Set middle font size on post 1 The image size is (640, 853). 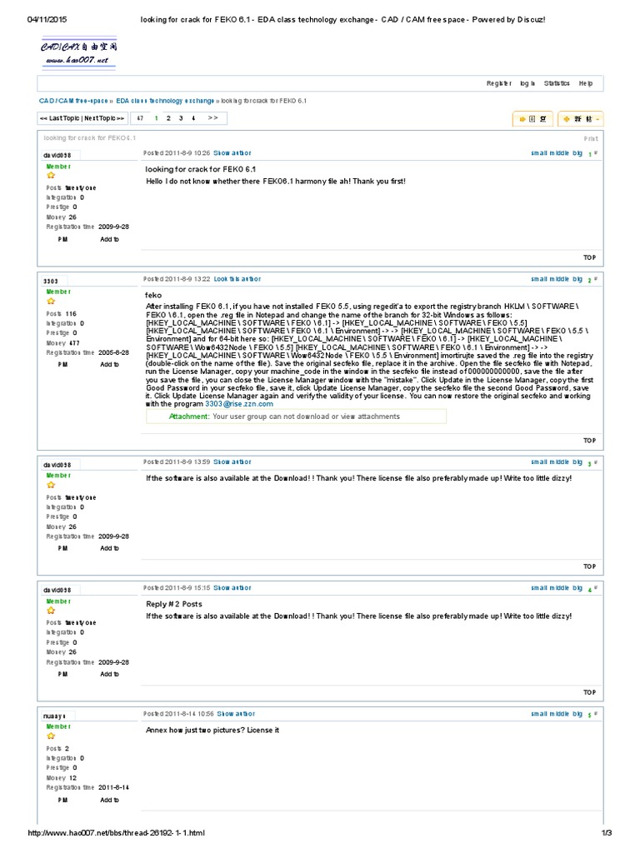(x=559, y=153)
